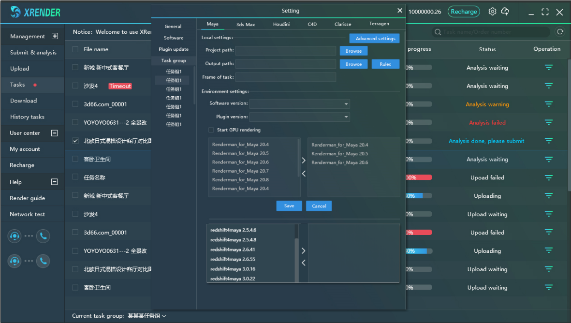Click the second customer service headset icon

(15, 261)
